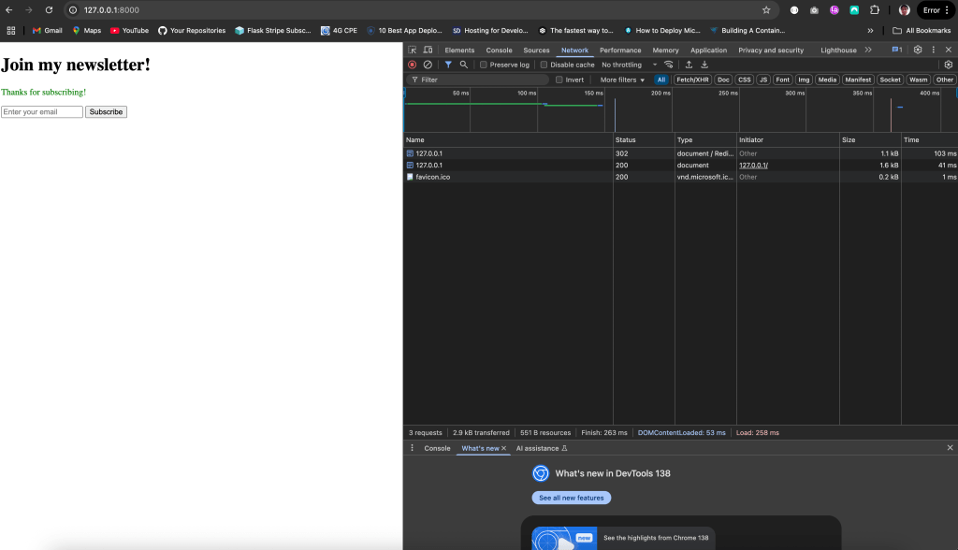Switch to the Console tab
This screenshot has height=550, width=958.
pos(499,50)
